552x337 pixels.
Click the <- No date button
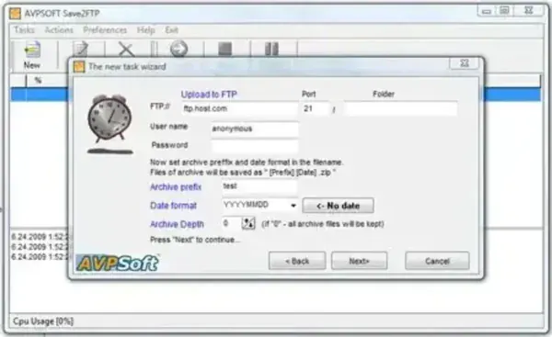(x=338, y=206)
